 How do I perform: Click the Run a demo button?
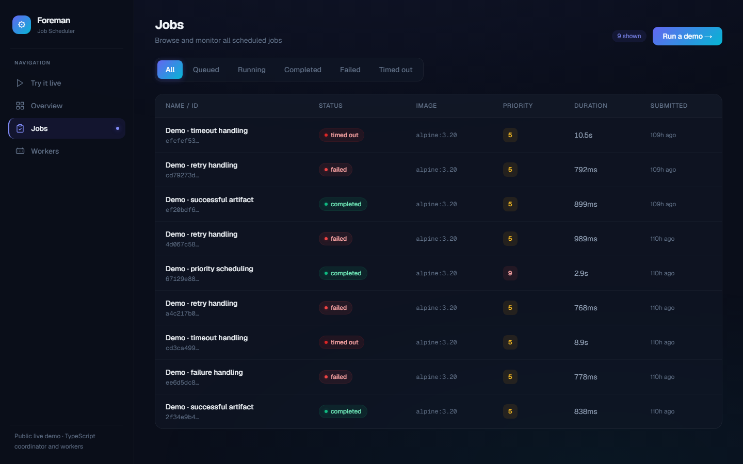687,36
